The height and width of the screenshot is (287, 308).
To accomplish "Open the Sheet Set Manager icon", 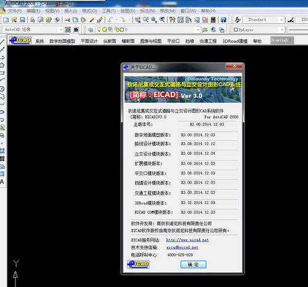I will click(x=197, y=20).
